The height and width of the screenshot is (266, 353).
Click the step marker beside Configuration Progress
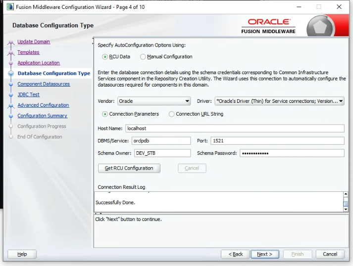point(10,126)
